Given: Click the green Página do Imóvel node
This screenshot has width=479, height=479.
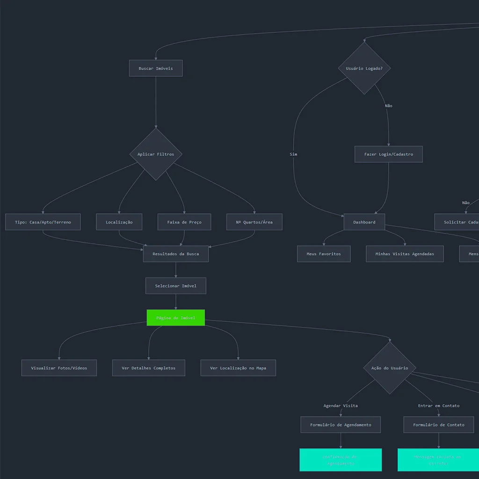Looking at the screenshot, I should click(x=176, y=318).
